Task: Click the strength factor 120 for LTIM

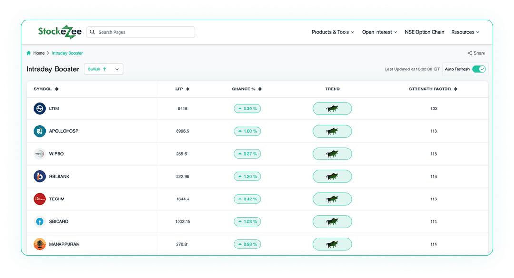Action: click(434, 109)
